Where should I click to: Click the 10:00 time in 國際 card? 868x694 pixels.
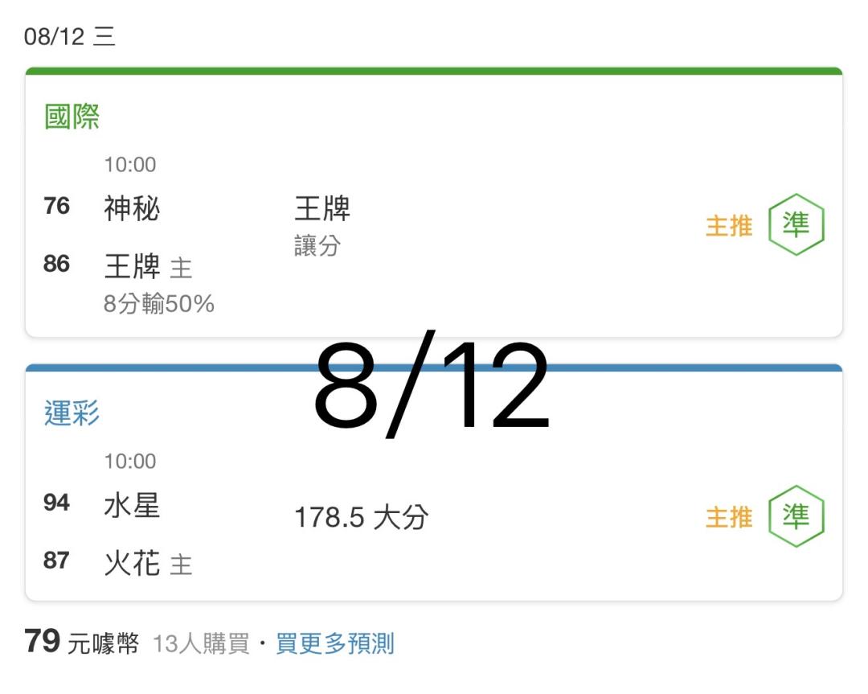tap(130, 165)
